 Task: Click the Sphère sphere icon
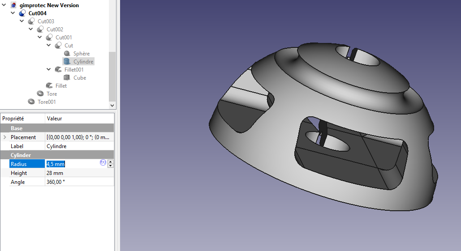(67, 54)
